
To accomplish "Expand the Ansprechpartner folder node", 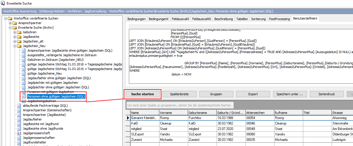I will pyautogui.click(x=10, y=23).
